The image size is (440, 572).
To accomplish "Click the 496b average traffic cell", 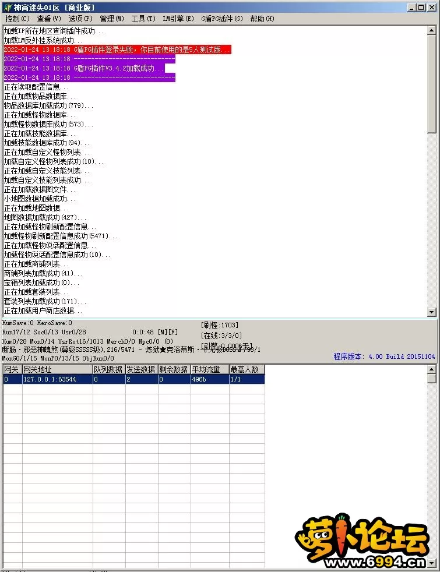I will tap(210, 379).
